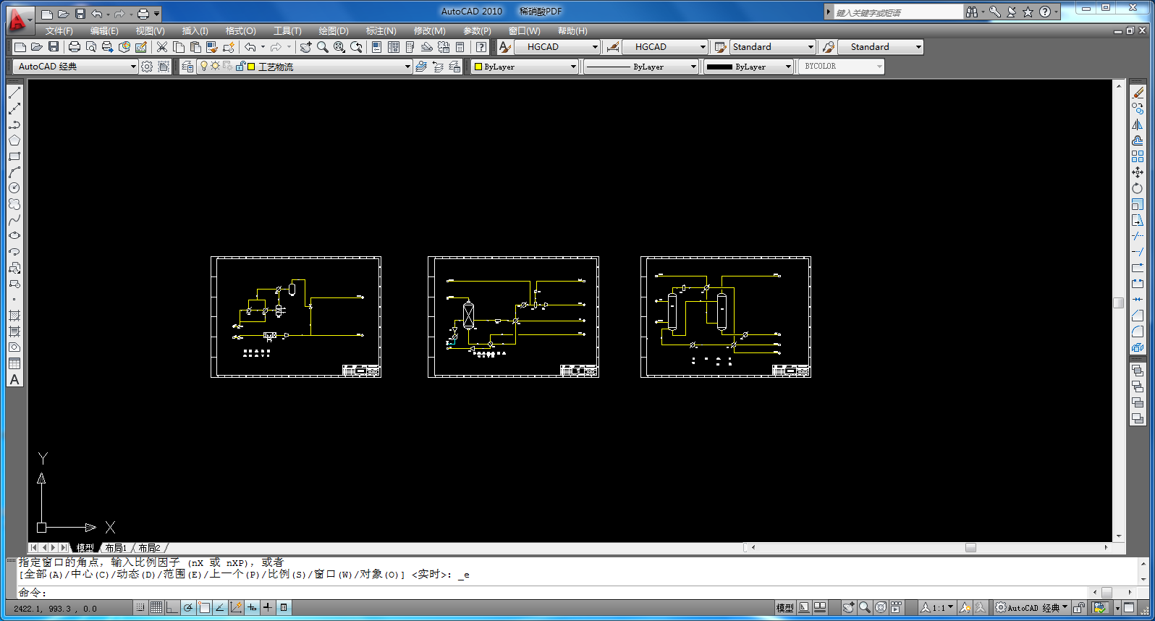The height and width of the screenshot is (621, 1155).
Task: Toggle Grid display in status bar
Action: click(x=156, y=608)
